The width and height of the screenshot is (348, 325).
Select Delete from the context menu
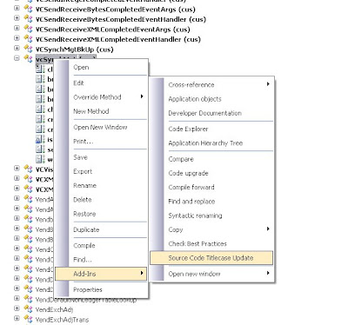[x=101, y=200]
